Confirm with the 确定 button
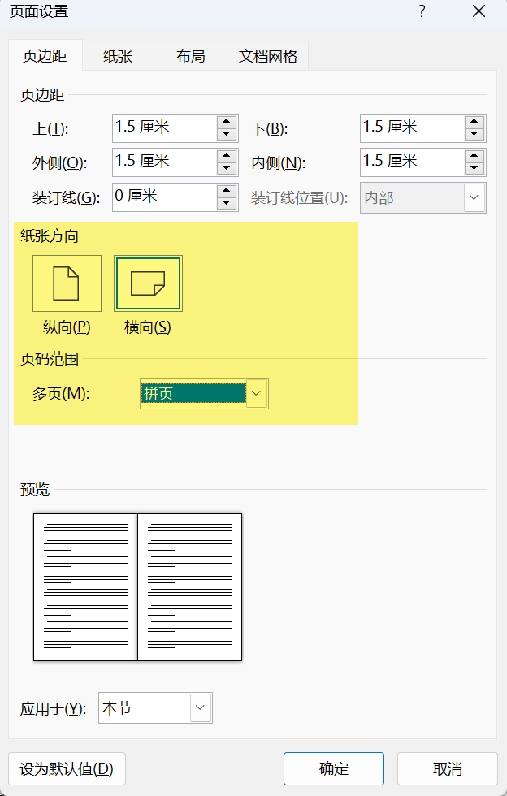507x796 pixels. pos(334,768)
